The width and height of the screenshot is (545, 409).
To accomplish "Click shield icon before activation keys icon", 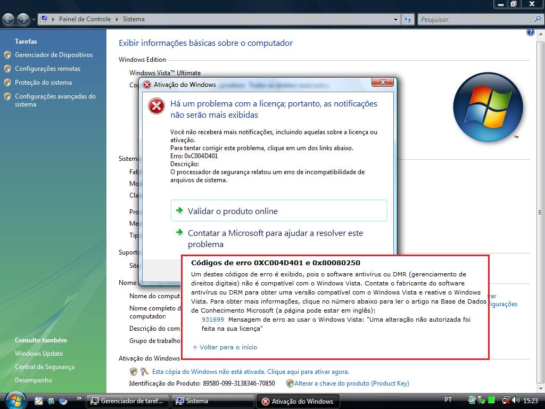I will (x=134, y=371).
